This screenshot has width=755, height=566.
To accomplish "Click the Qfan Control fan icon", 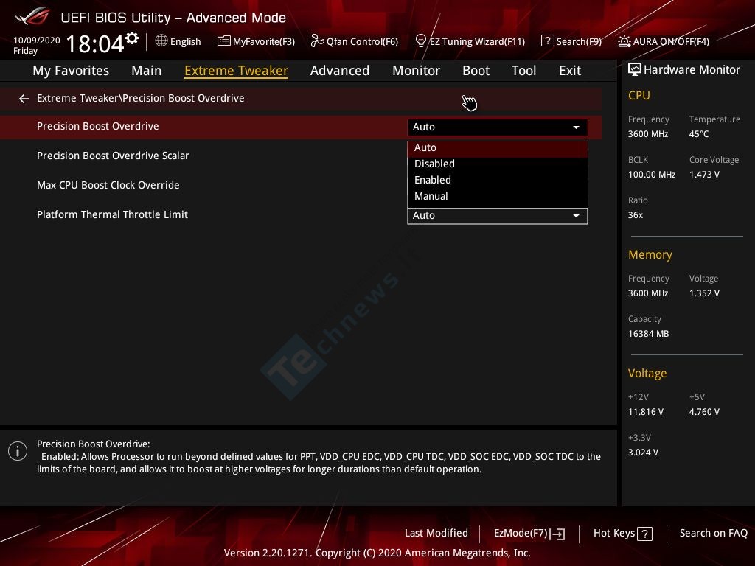I will pyautogui.click(x=317, y=41).
